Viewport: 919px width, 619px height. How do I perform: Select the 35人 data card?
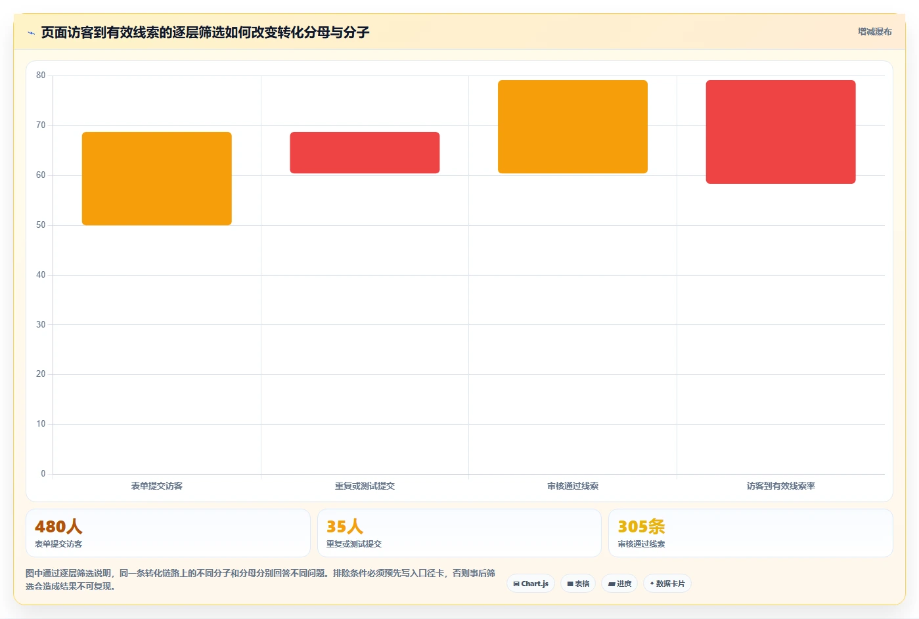tap(459, 533)
